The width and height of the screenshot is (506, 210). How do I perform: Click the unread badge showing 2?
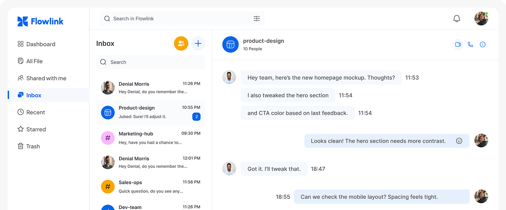[x=196, y=116]
